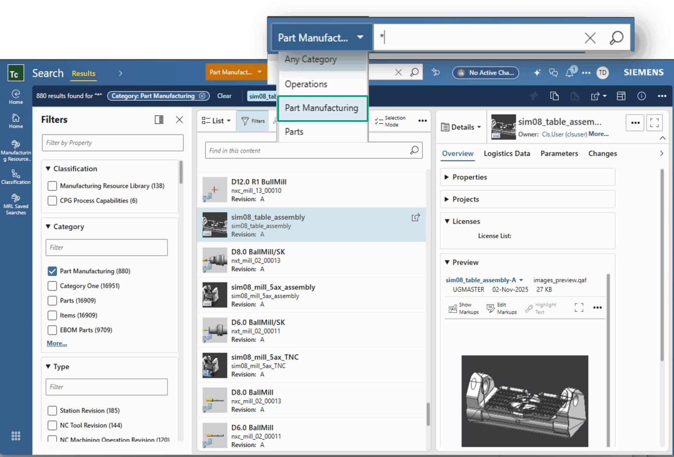Check CPG Process Capabilities (6)
Screen dimensions: 674x457
[x=52, y=200]
